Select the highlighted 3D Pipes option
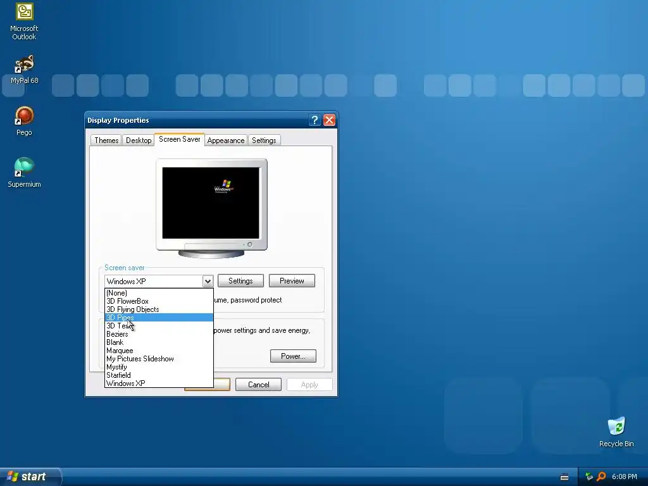 coord(159,318)
